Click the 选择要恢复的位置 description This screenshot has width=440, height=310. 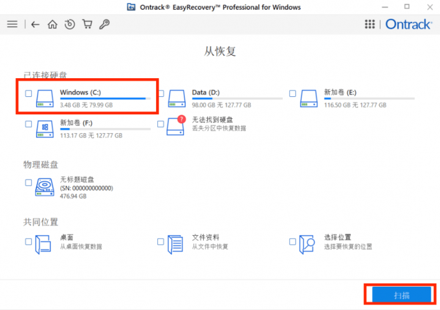(x=348, y=247)
